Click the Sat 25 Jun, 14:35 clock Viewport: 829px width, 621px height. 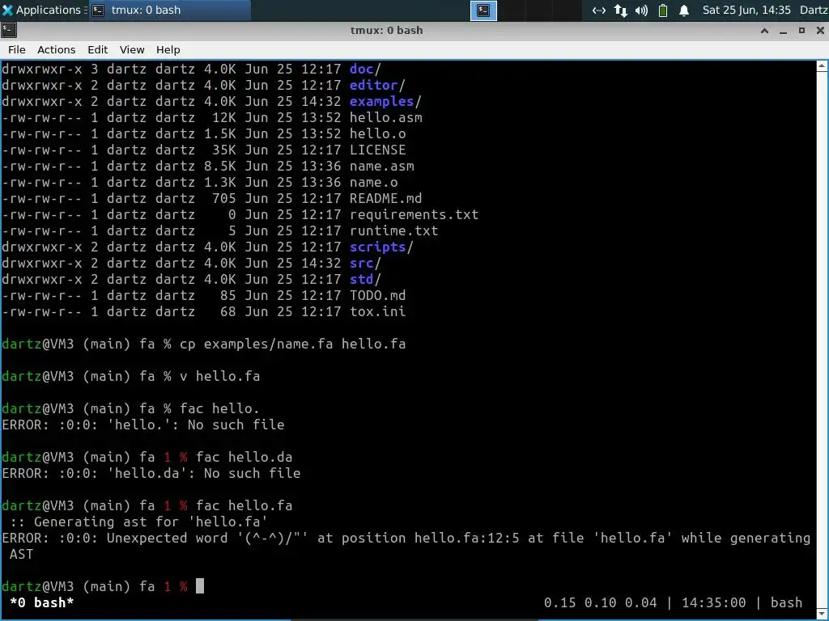point(746,10)
